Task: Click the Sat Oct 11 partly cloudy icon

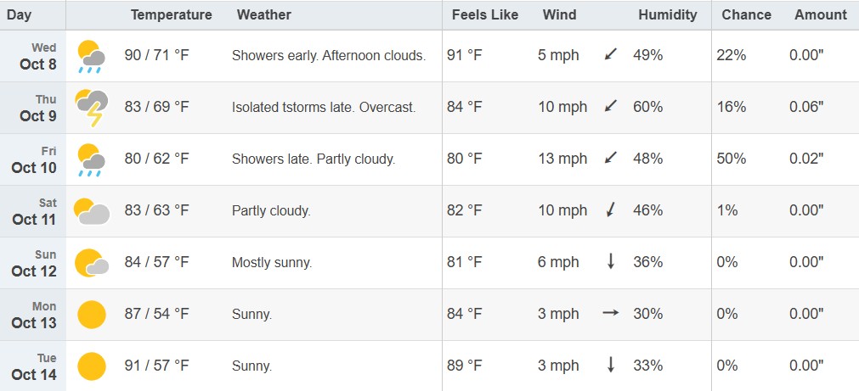Action: (x=91, y=210)
